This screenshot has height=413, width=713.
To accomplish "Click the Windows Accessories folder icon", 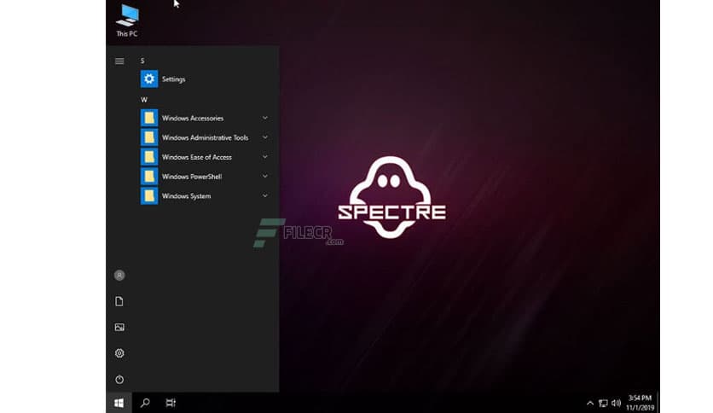I will coord(149,118).
